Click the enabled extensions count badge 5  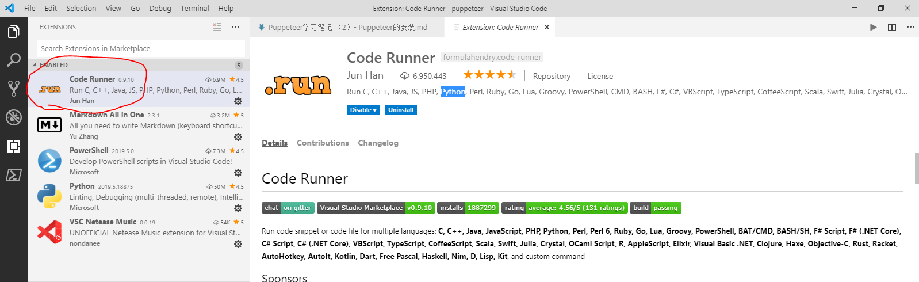click(x=239, y=65)
